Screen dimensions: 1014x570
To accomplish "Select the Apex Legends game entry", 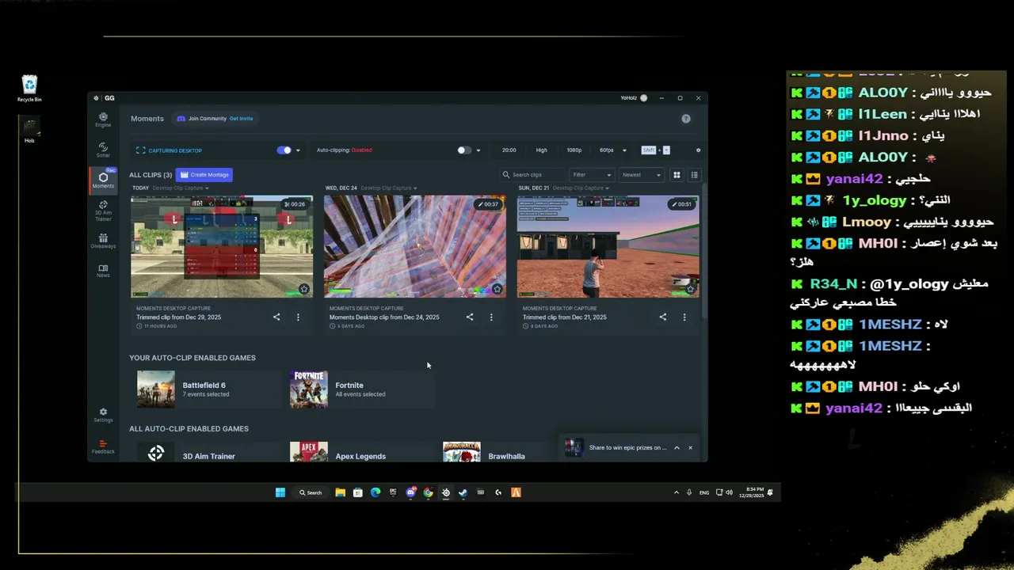I will click(360, 453).
